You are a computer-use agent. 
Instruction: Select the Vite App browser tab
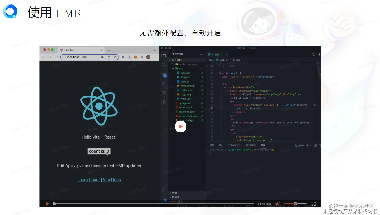click(81, 50)
